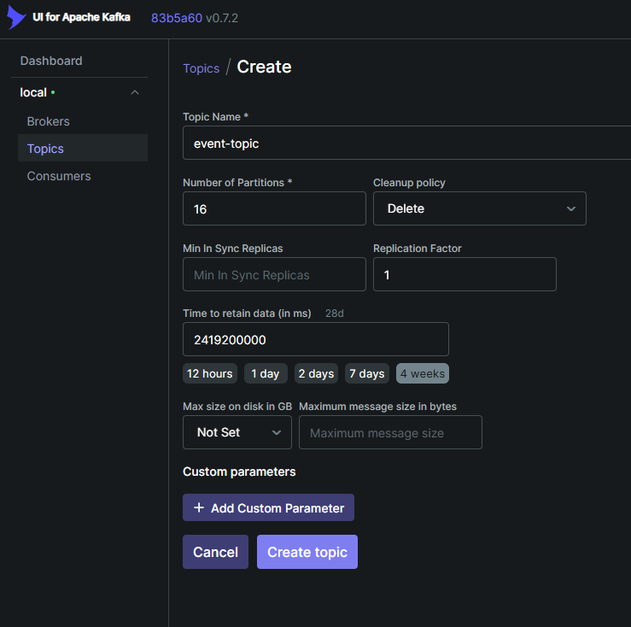The width and height of the screenshot is (631, 627).
Task: Set retention to 2 days
Action: tap(316, 373)
